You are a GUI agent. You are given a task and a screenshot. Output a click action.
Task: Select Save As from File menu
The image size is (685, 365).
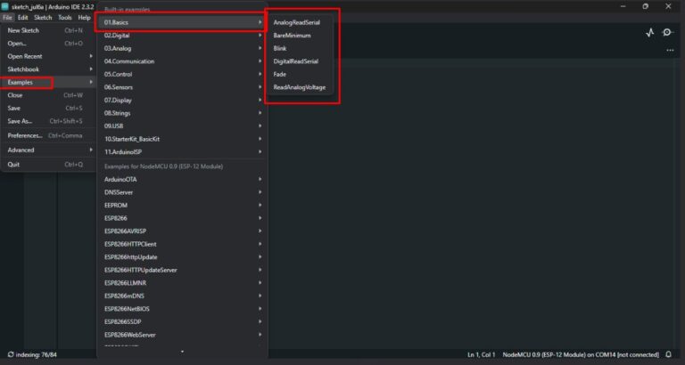(x=45, y=121)
